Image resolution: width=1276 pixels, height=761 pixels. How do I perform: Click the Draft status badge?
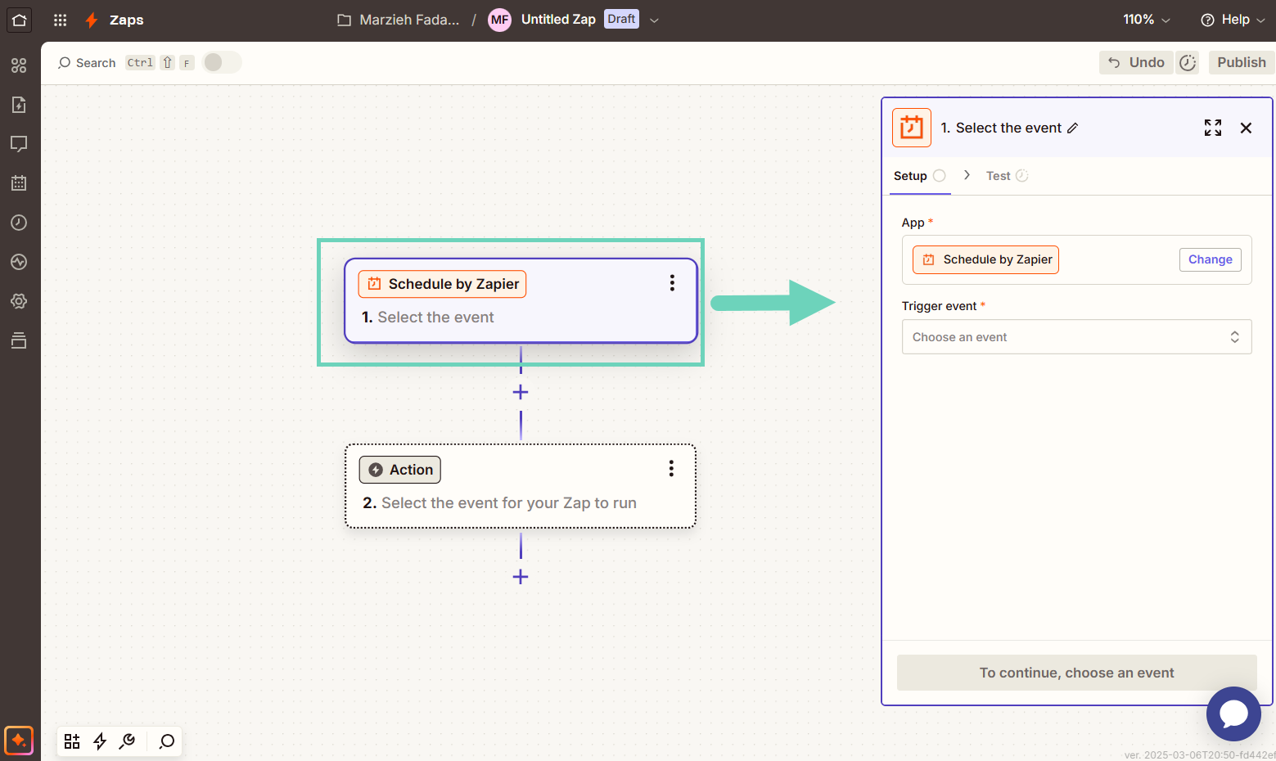coord(621,19)
